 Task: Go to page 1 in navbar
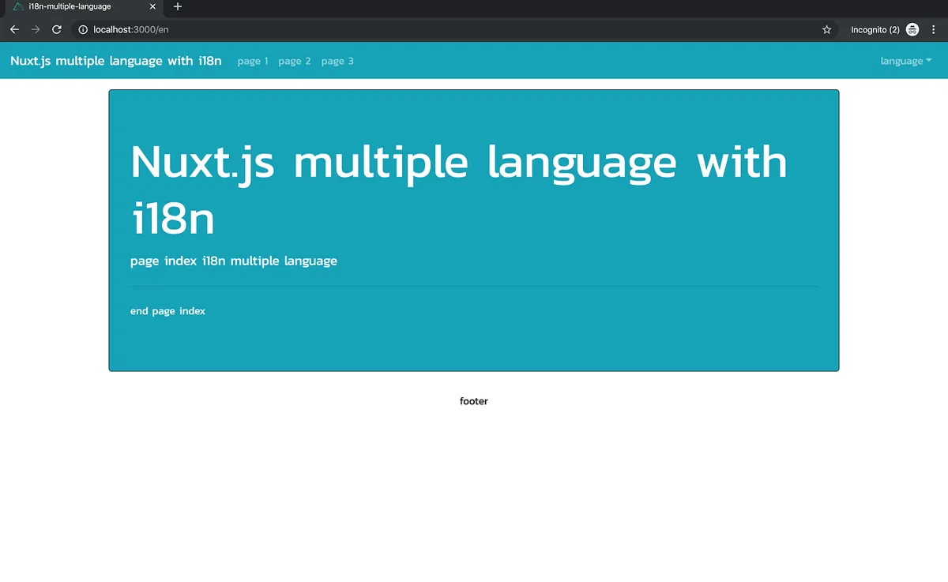[x=253, y=61]
